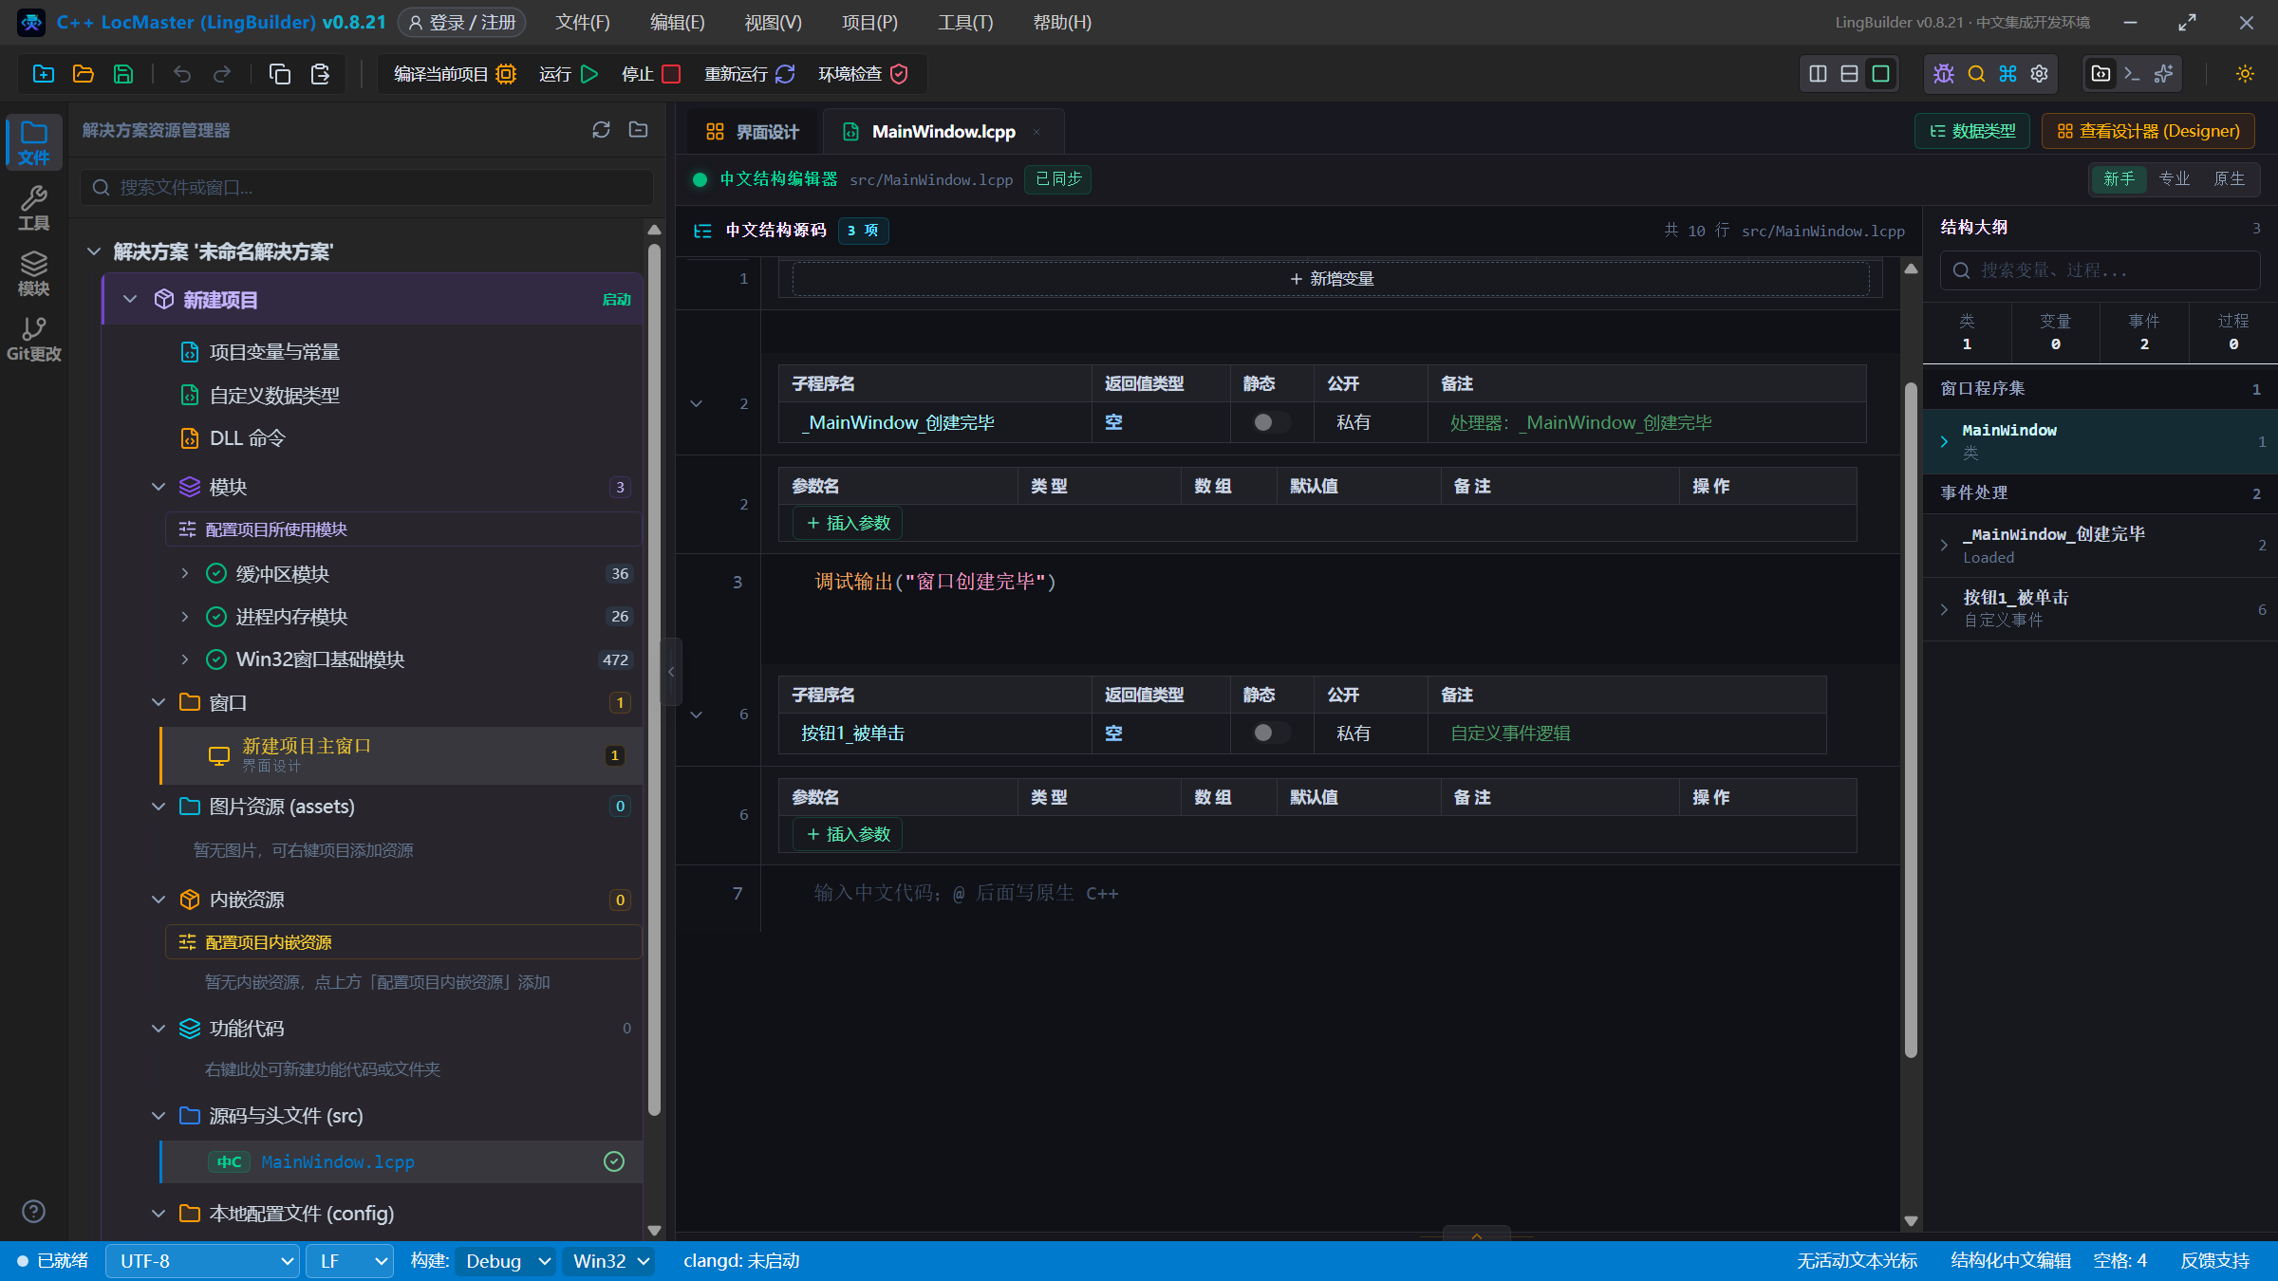
Task: Click the undo arrow icon
Action: coord(182,74)
